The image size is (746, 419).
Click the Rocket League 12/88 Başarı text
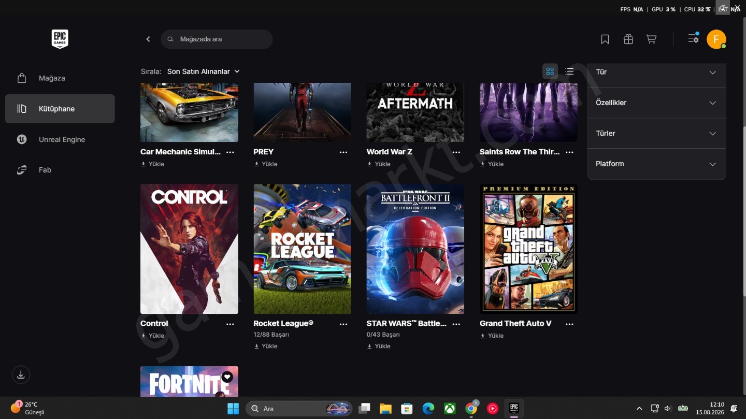271,335
